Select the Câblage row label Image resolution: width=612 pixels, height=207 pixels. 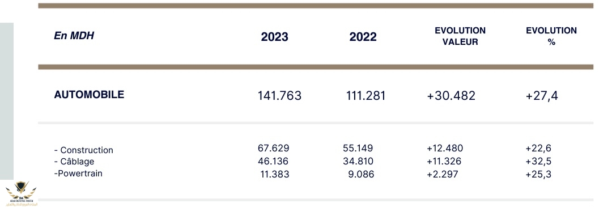pos(74,162)
